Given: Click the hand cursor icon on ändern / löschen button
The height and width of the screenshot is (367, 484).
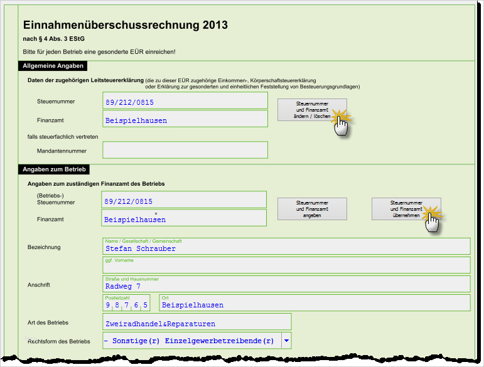Looking at the screenshot, I should pyautogui.click(x=341, y=124).
